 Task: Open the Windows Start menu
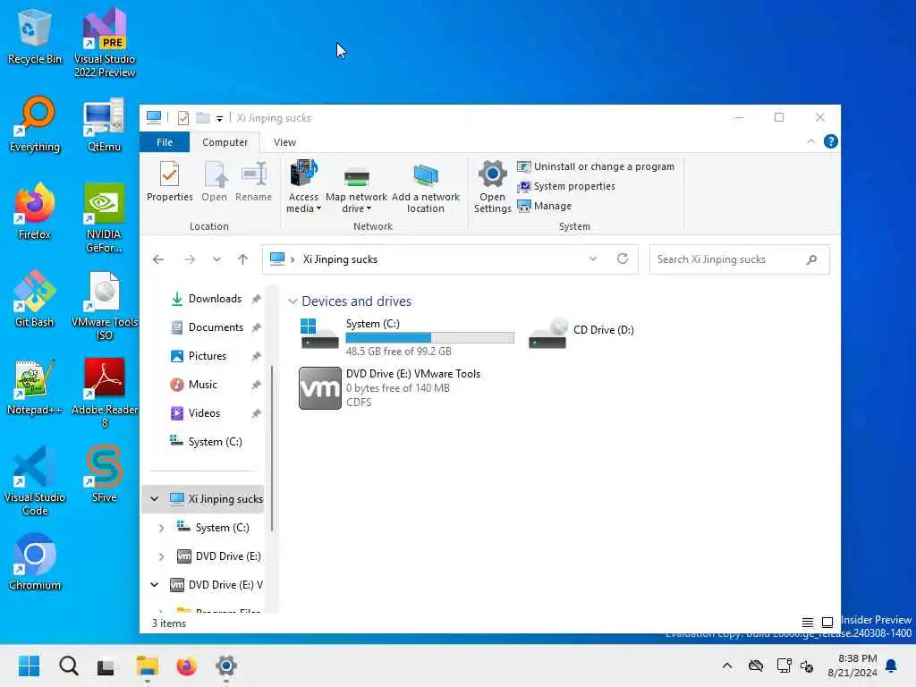tap(29, 666)
